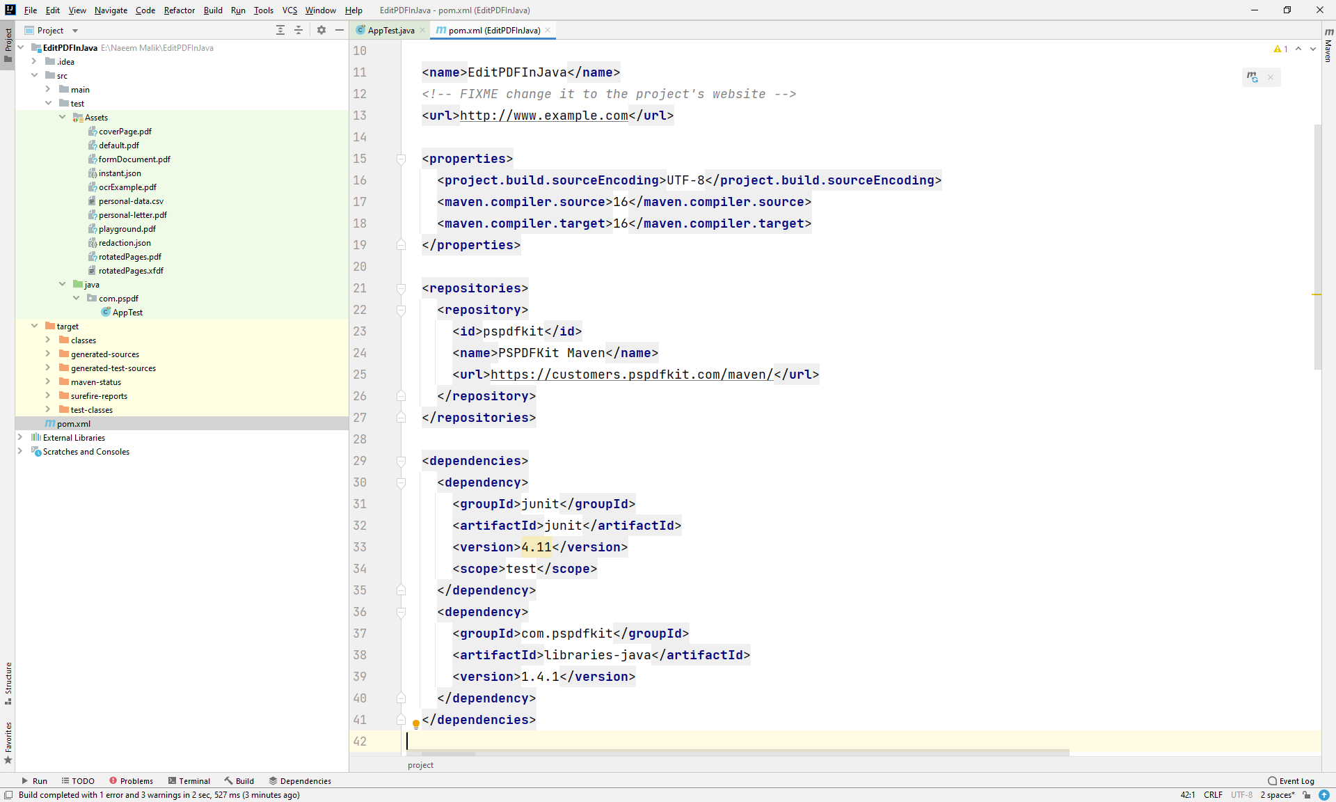Open the Refactor menu
Image resolution: width=1336 pixels, height=802 pixels.
[179, 10]
